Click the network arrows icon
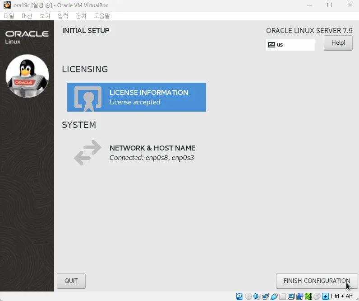This screenshot has height=301, width=359. 87,153
